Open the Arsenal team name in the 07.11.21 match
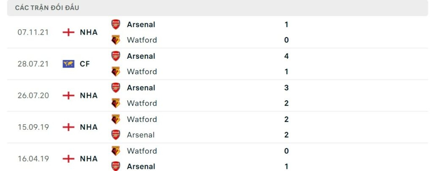The width and height of the screenshot is (433, 171). coord(141,24)
